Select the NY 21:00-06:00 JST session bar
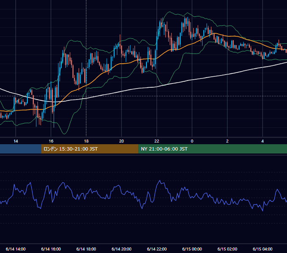This screenshot has height=253, width=287. [x=212, y=149]
